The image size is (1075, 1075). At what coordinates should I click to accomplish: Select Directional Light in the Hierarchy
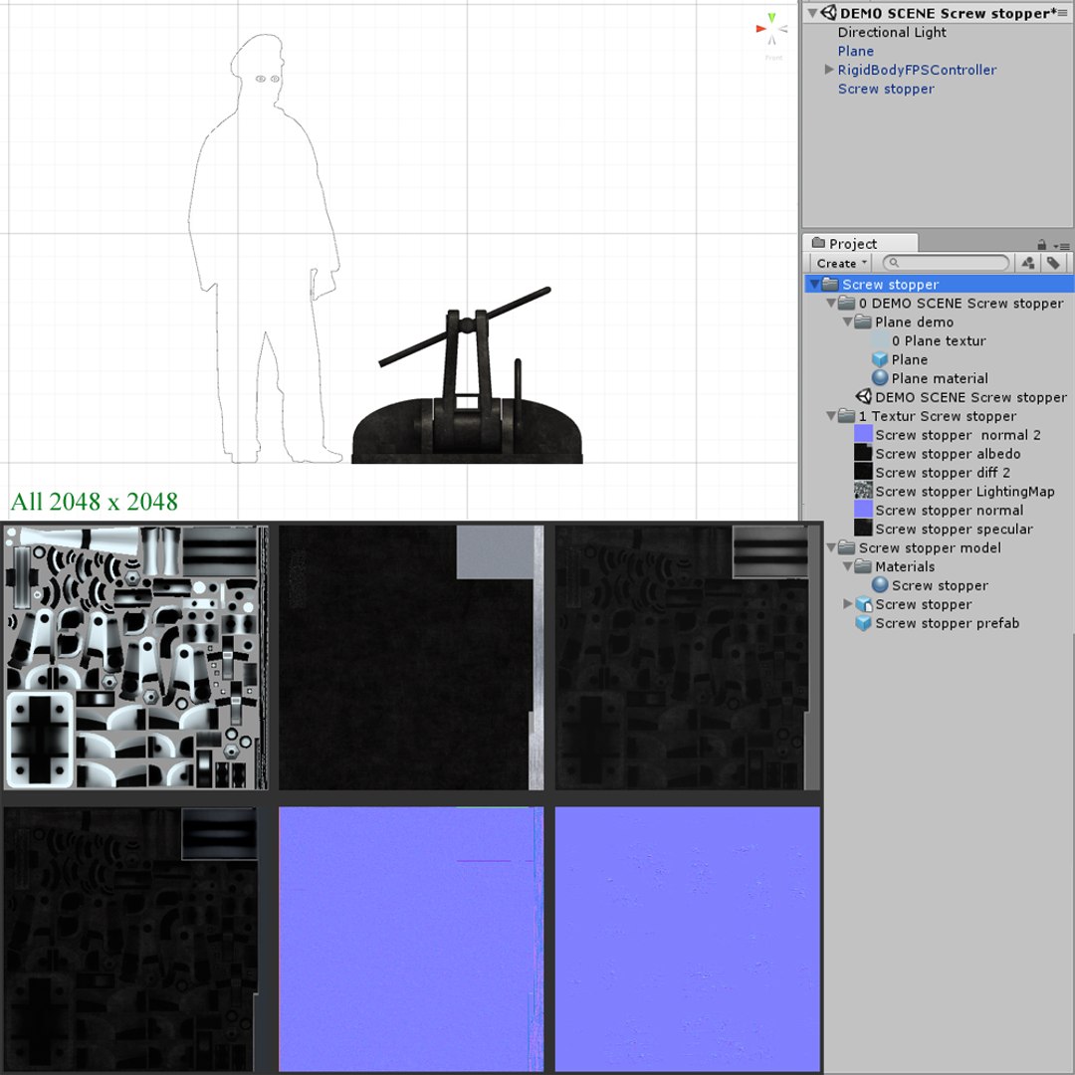(x=891, y=32)
